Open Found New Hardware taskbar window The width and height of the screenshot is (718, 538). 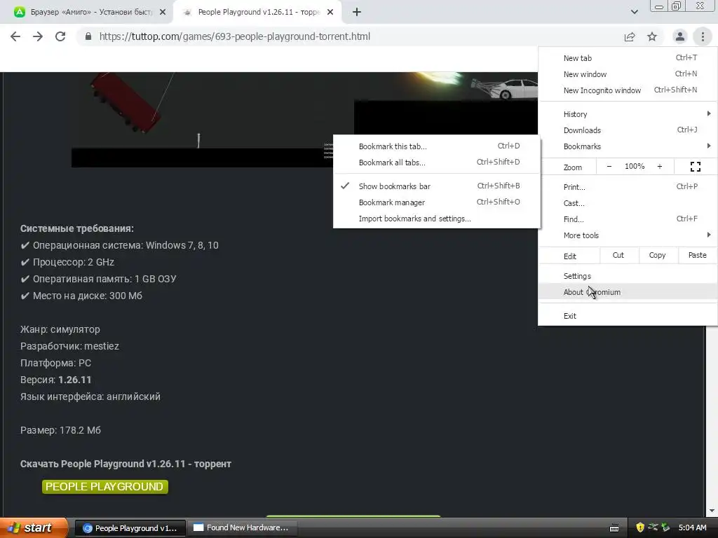click(243, 528)
